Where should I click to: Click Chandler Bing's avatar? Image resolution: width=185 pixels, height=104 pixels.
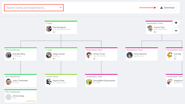[x=9, y=55]
